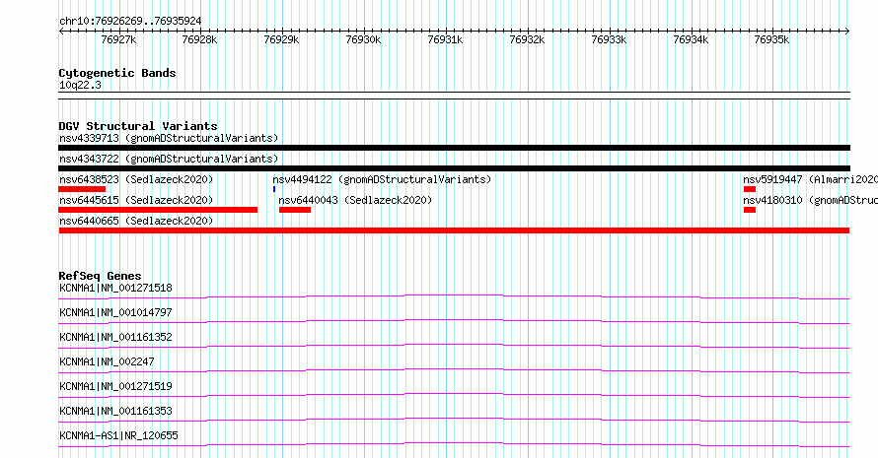Viewport: 878px width, 458px height.
Task: Open variant label nsv6445615 (Sedlazeck2020)
Action: (x=136, y=200)
